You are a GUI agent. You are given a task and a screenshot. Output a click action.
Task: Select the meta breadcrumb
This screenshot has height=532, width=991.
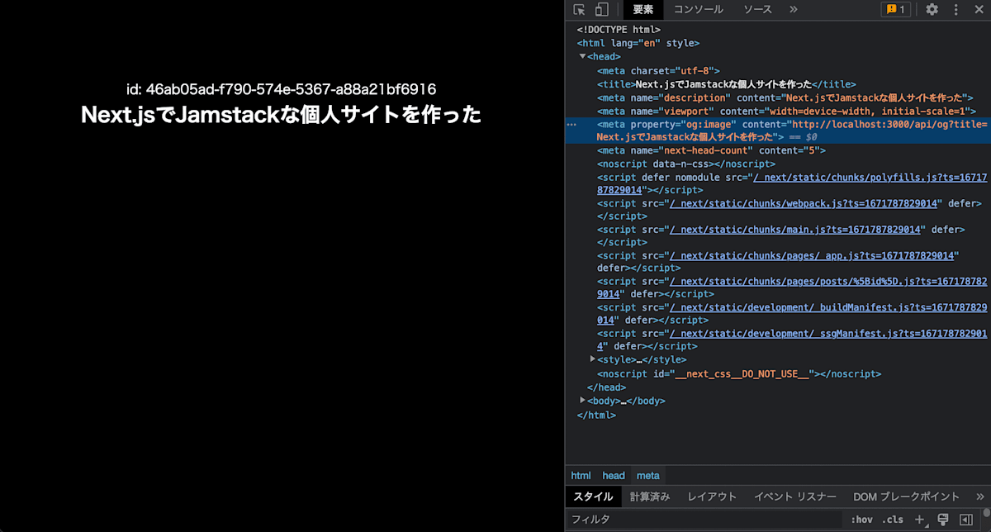648,475
